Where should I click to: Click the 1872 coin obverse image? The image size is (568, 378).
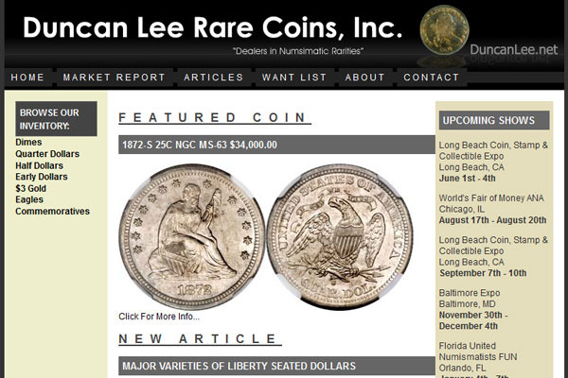pyautogui.click(x=192, y=236)
